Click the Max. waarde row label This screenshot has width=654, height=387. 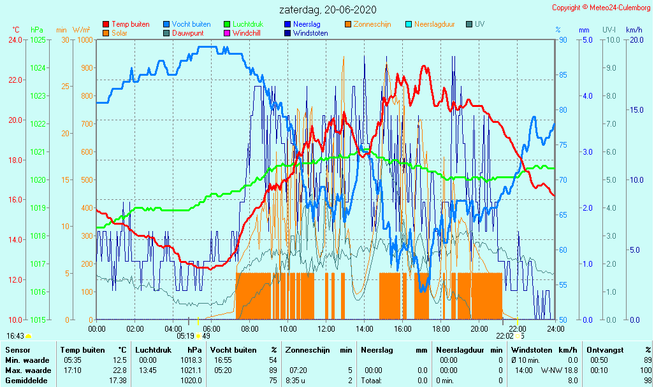tap(28, 370)
